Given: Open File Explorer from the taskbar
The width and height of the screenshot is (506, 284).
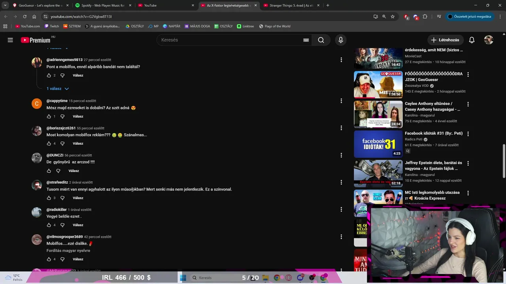Looking at the screenshot, I should point(266,278).
